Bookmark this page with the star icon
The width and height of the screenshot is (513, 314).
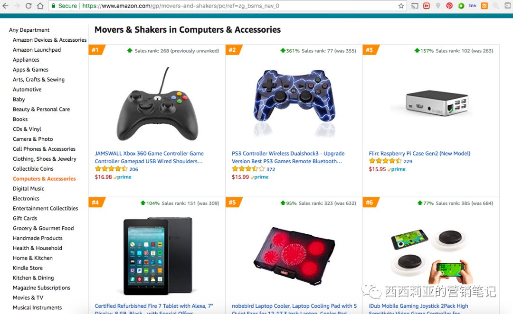click(401, 6)
